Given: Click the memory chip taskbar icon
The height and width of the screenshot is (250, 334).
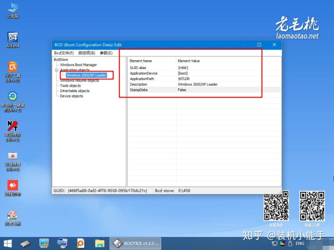Looking at the screenshot, I should click(x=26, y=244).
